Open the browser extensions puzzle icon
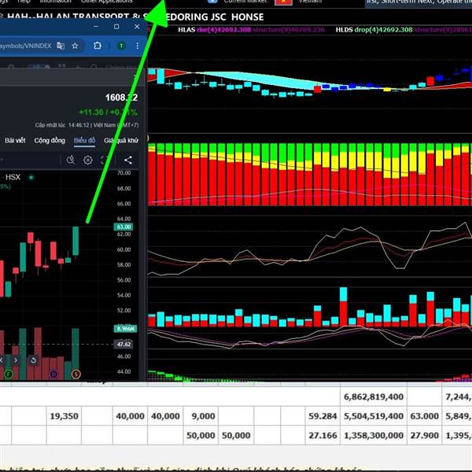Image resolution: width=472 pixels, height=472 pixels. click(x=98, y=46)
